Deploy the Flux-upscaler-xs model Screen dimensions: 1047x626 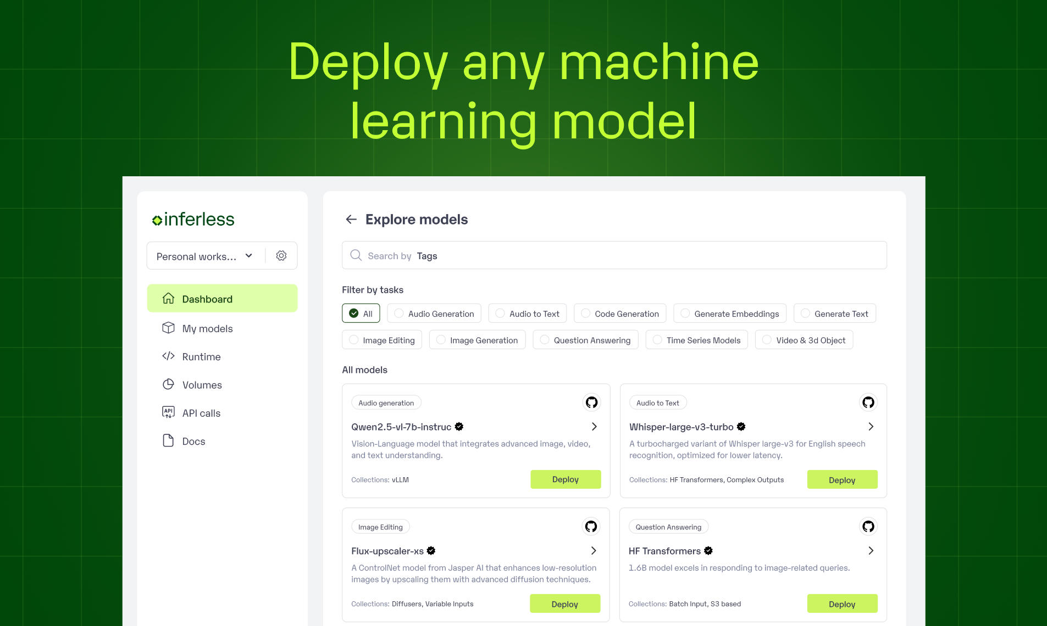565,603
